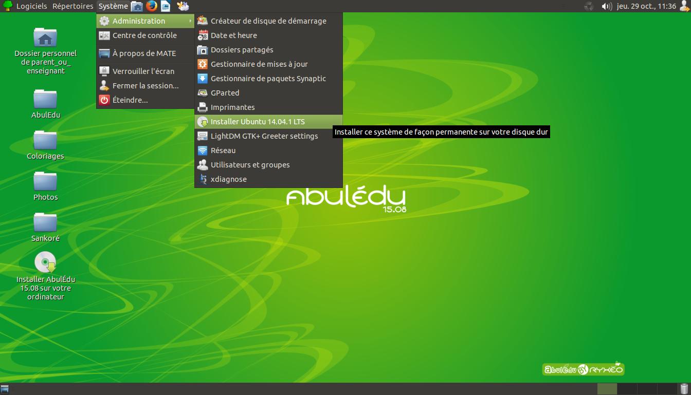The image size is (691, 395).
Task: Click the Wi-Fi icon for Réseau
Action: coord(203,151)
